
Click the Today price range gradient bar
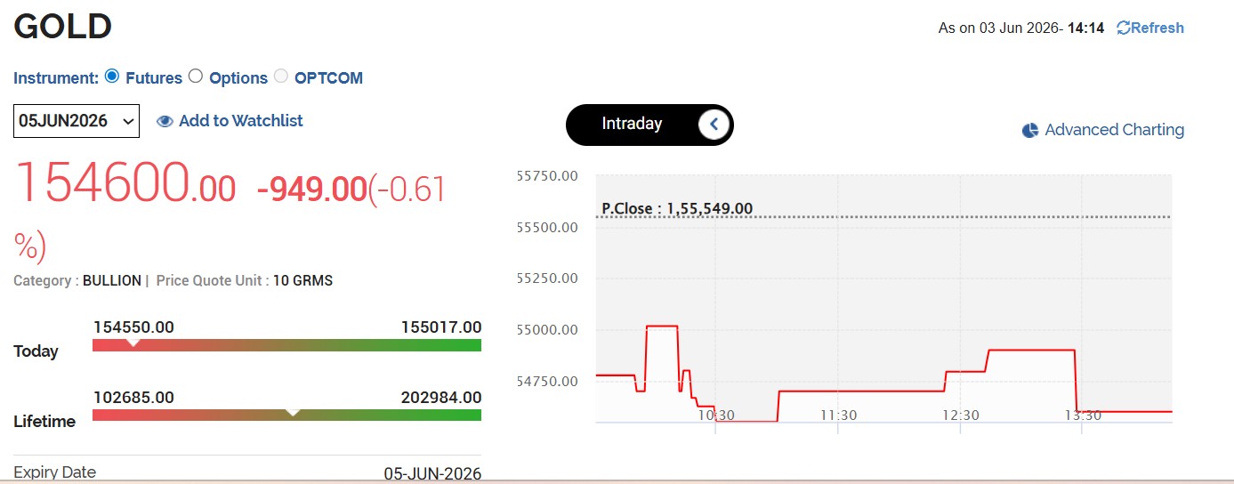click(x=287, y=345)
